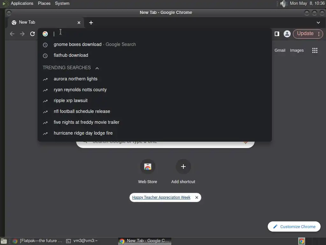
Task: Select the New Tab - Google Chrome taskbar item
Action: pyautogui.click(x=145, y=241)
